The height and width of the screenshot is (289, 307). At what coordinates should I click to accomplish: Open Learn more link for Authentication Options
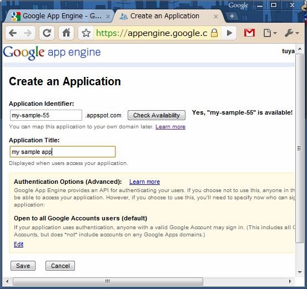pos(144,182)
